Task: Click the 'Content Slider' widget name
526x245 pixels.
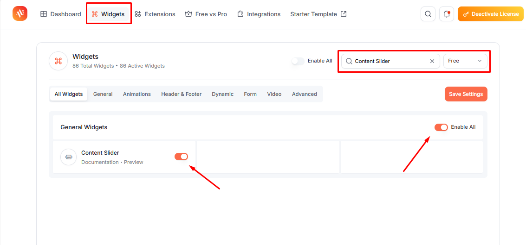Action: 100,153
